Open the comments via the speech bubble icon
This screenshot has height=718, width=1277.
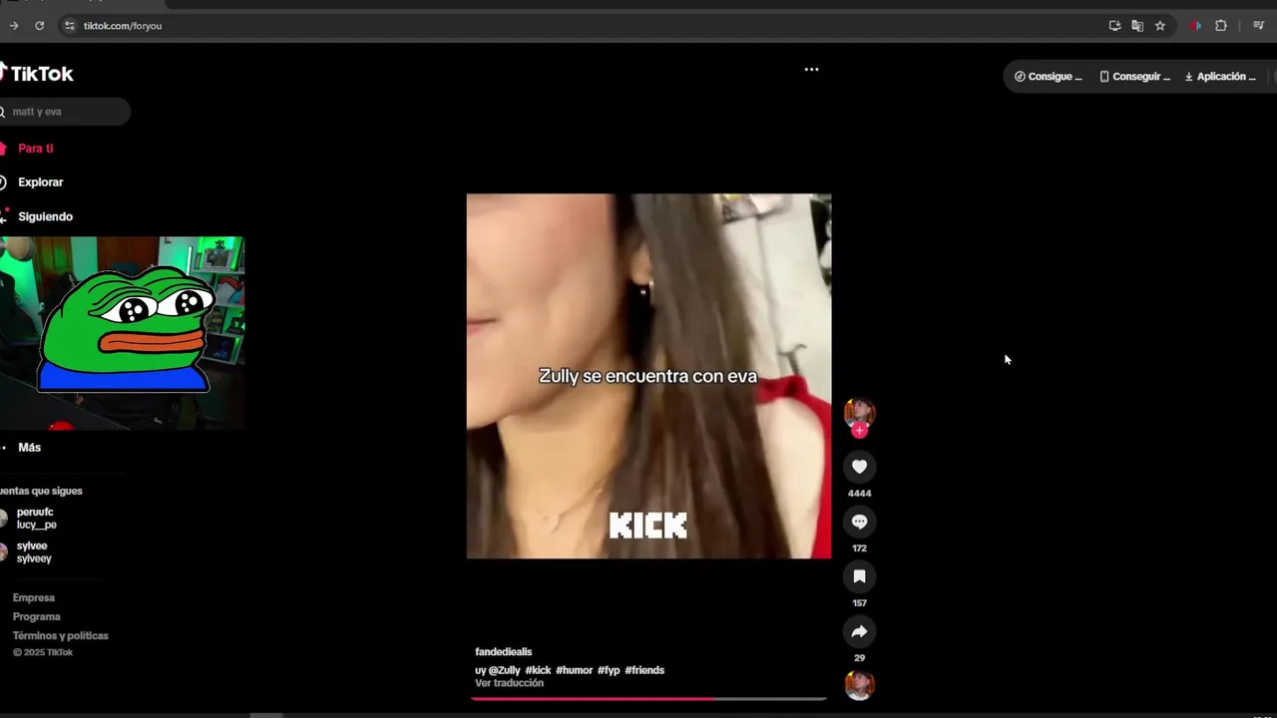coord(859,522)
